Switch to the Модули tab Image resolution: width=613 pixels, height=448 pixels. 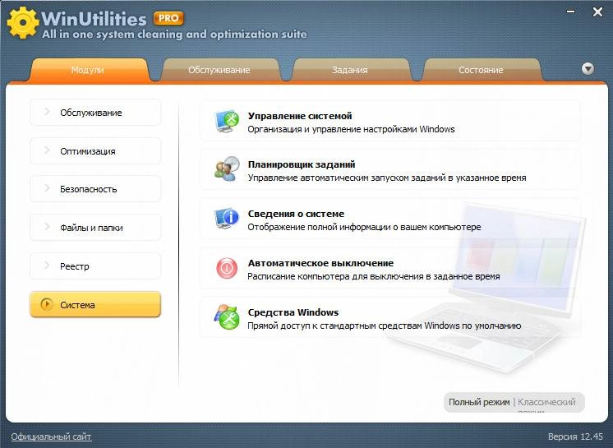coord(88,70)
